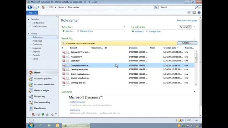The height and width of the screenshot is (128, 228).
Task: Expand Useful inquiries node
Action: point(30,26)
